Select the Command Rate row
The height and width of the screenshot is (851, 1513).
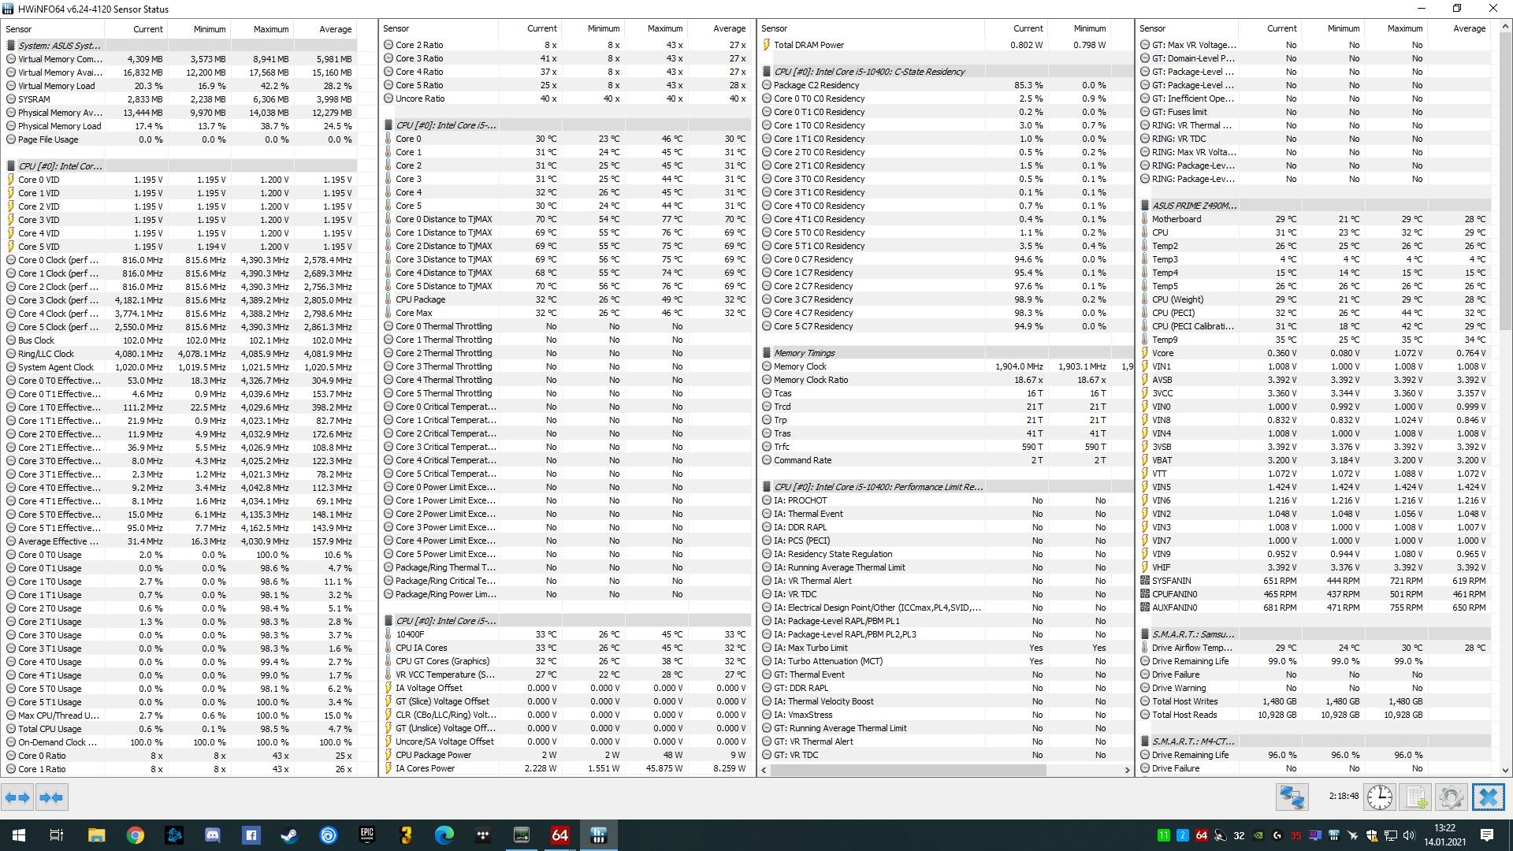pyautogui.click(x=945, y=460)
